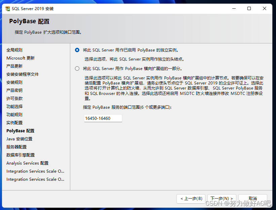Screen dimensions: 276x210
Task: Select 全局规则 step in sidebar
Action: click(x=14, y=50)
